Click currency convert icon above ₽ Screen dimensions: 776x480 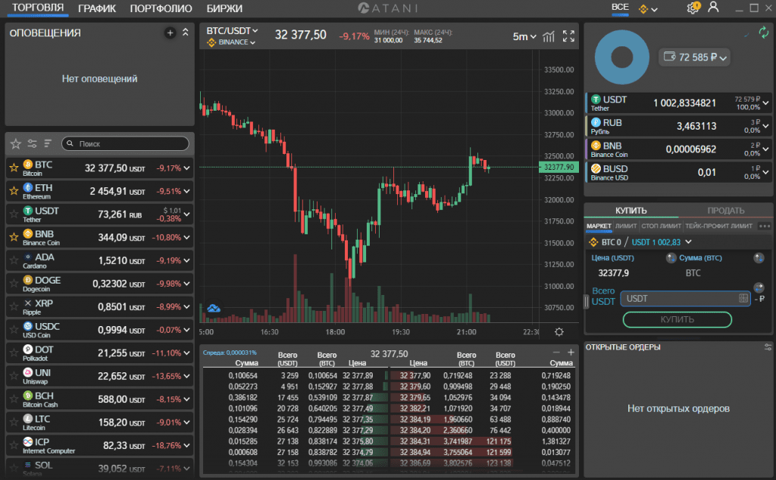[x=759, y=287]
